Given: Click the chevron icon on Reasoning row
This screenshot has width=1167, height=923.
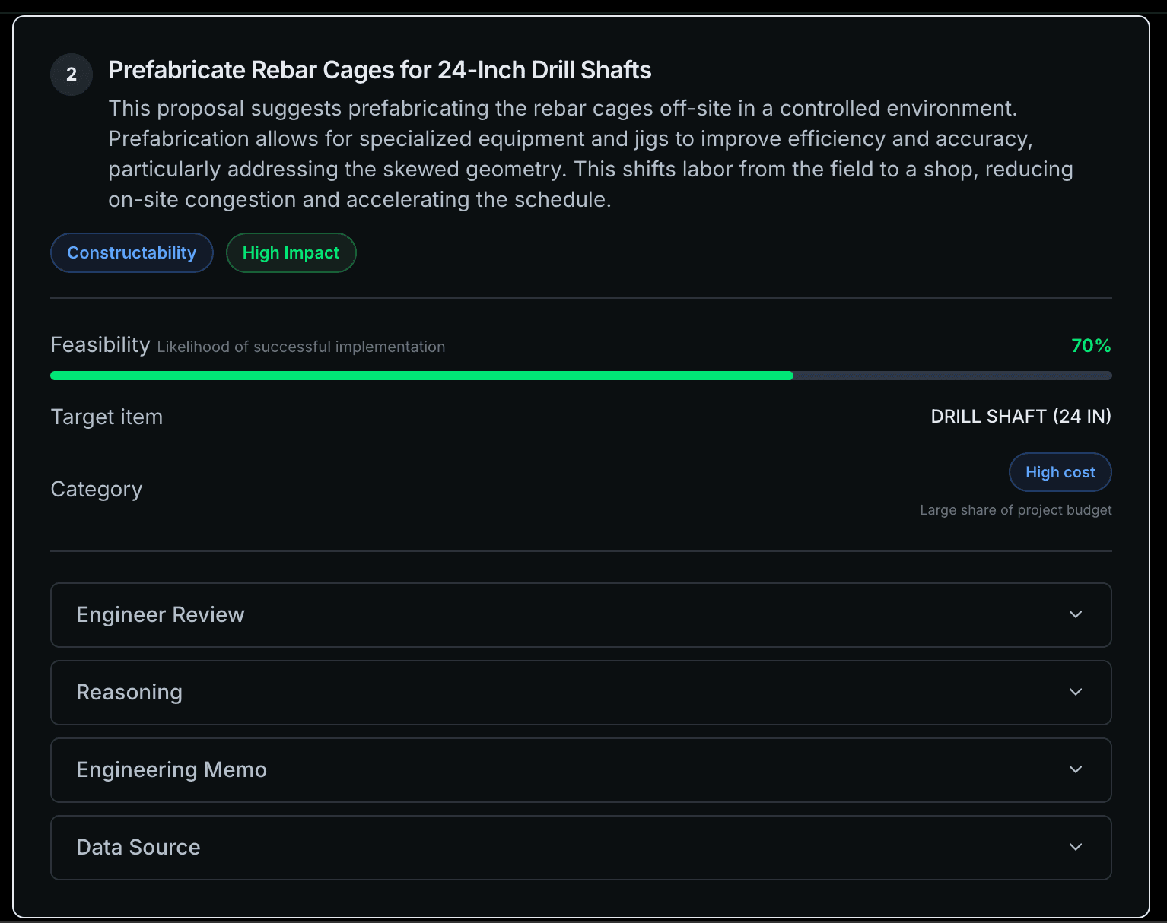Looking at the screenshot, I should click(1075, 692).
